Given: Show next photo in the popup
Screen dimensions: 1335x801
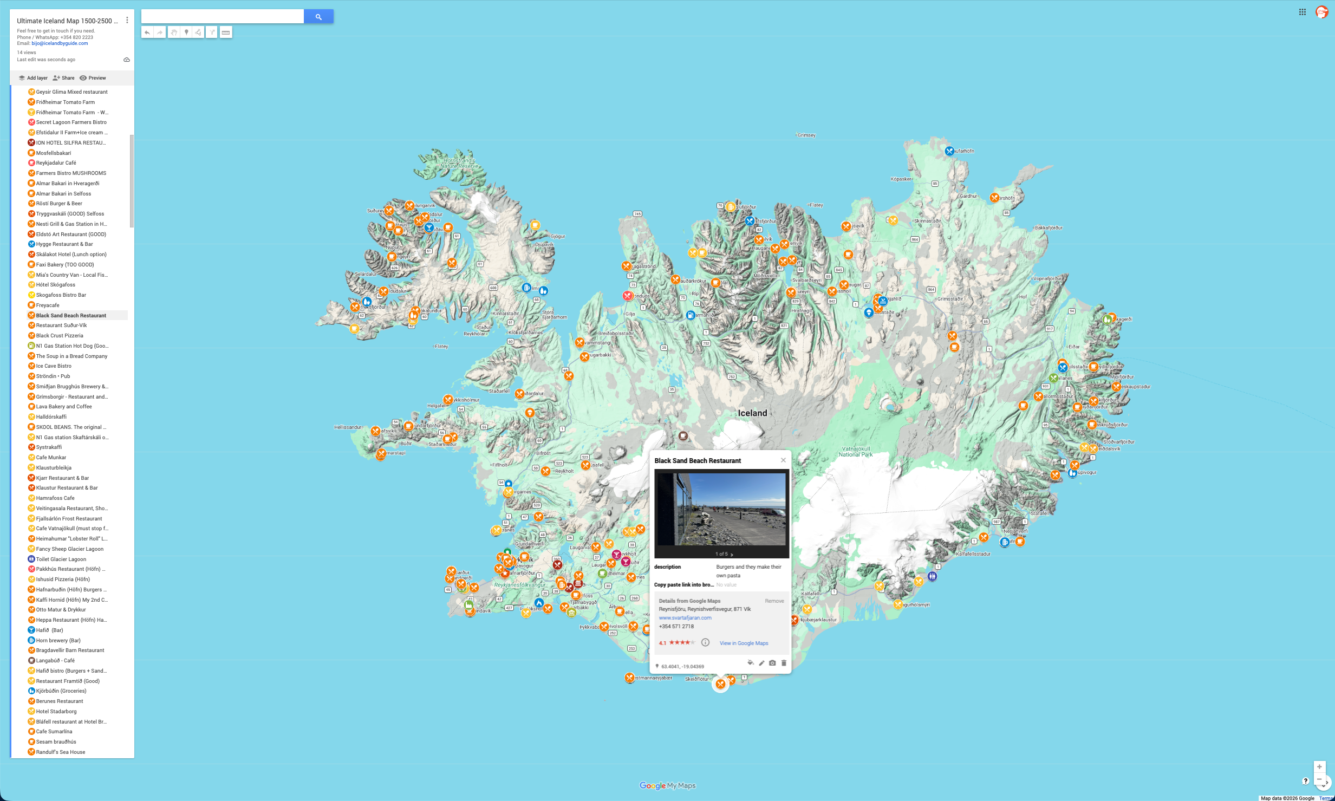Looking at the screenshot, I should coord(732,555).
